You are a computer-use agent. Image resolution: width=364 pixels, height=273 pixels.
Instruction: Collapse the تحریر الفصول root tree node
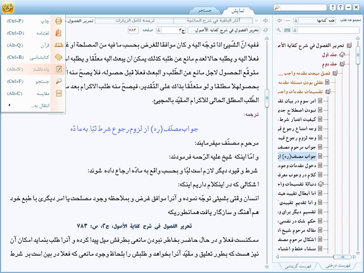tap(349, 46)
